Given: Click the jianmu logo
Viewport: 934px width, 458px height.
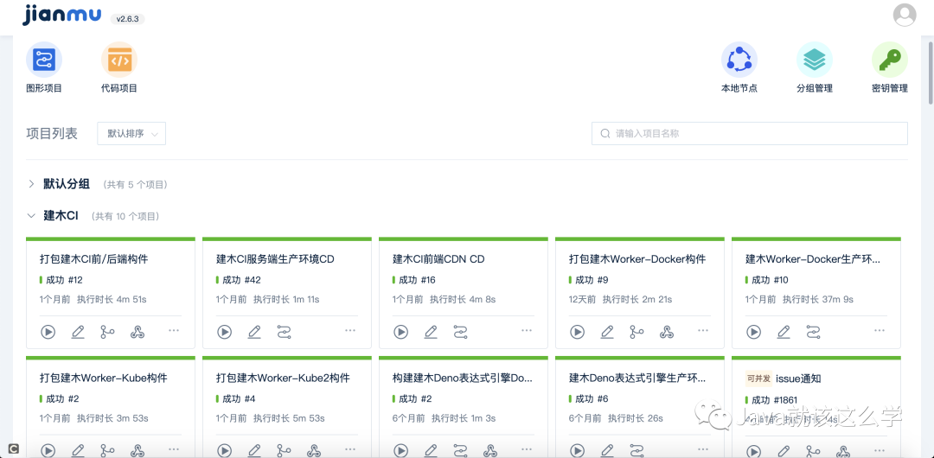Looking at the screenshot, I should pyautogui.click(x=62, y=16).
